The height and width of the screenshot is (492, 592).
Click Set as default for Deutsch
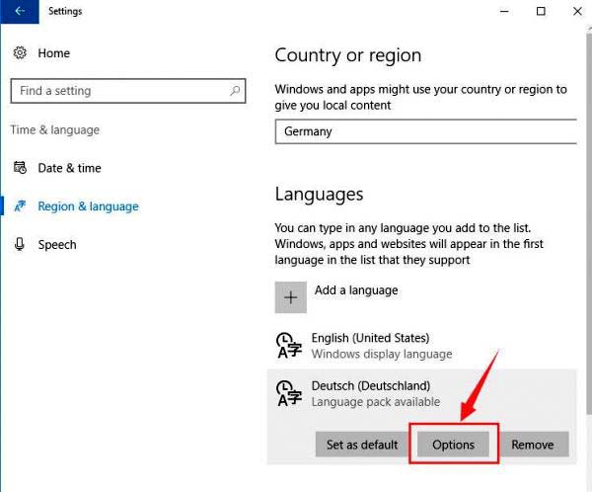tap(362, 445)
